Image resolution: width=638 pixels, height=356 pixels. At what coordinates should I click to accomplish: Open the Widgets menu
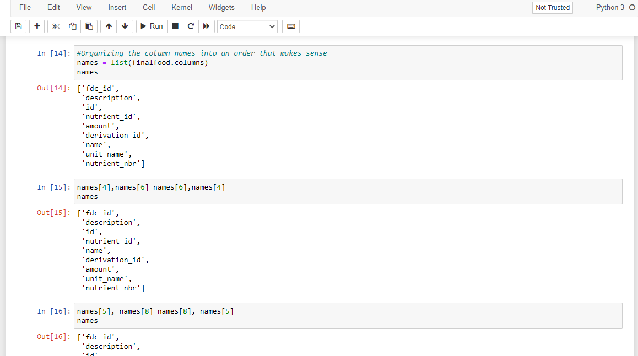tap(221, 7)
